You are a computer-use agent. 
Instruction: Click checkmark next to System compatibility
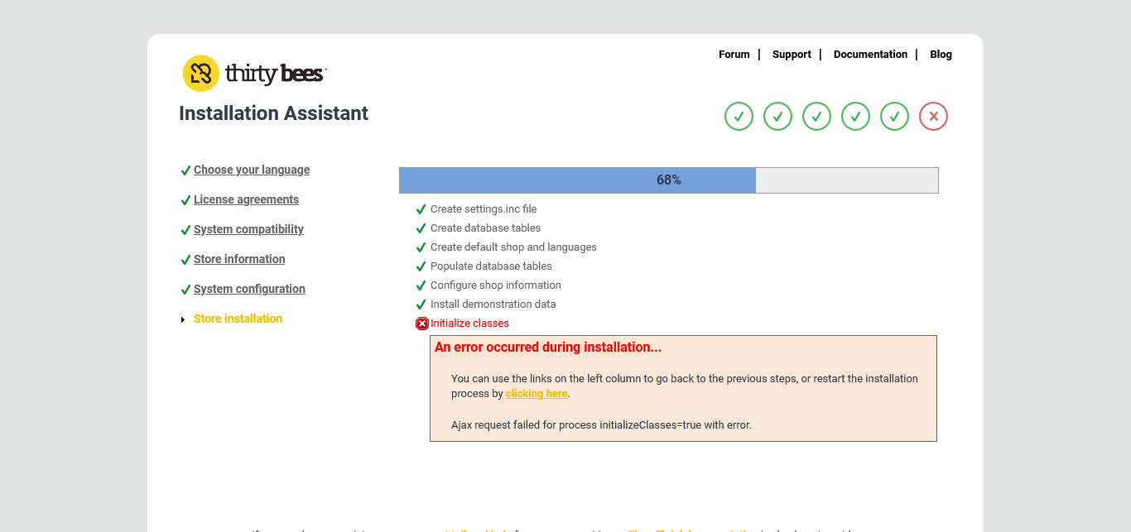pos(185,230)
